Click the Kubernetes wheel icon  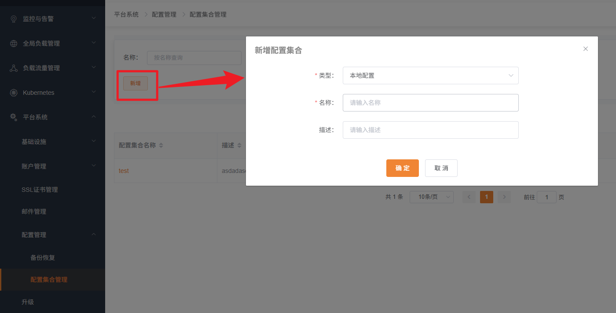pos(14,93)
